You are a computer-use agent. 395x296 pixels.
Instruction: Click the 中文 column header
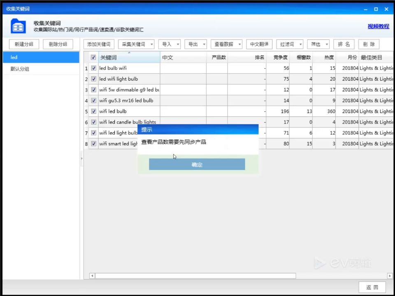tap(183, 58)
